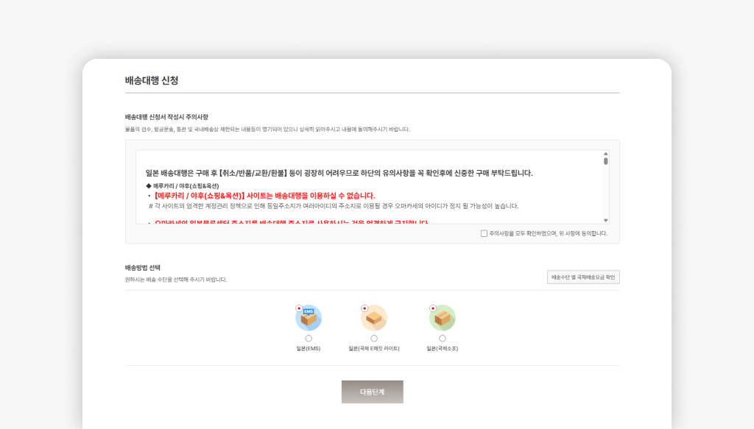Open 배송수단 별 국제배송요금 확인
This screenshot has width=754, height=429.
point(582,277)
